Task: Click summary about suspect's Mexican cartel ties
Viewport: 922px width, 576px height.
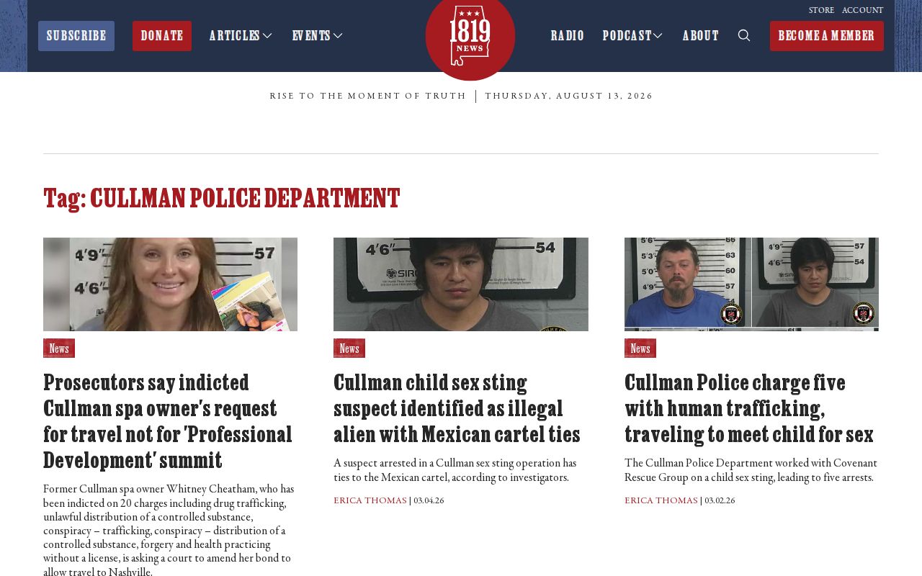Action: coord(455,470)
